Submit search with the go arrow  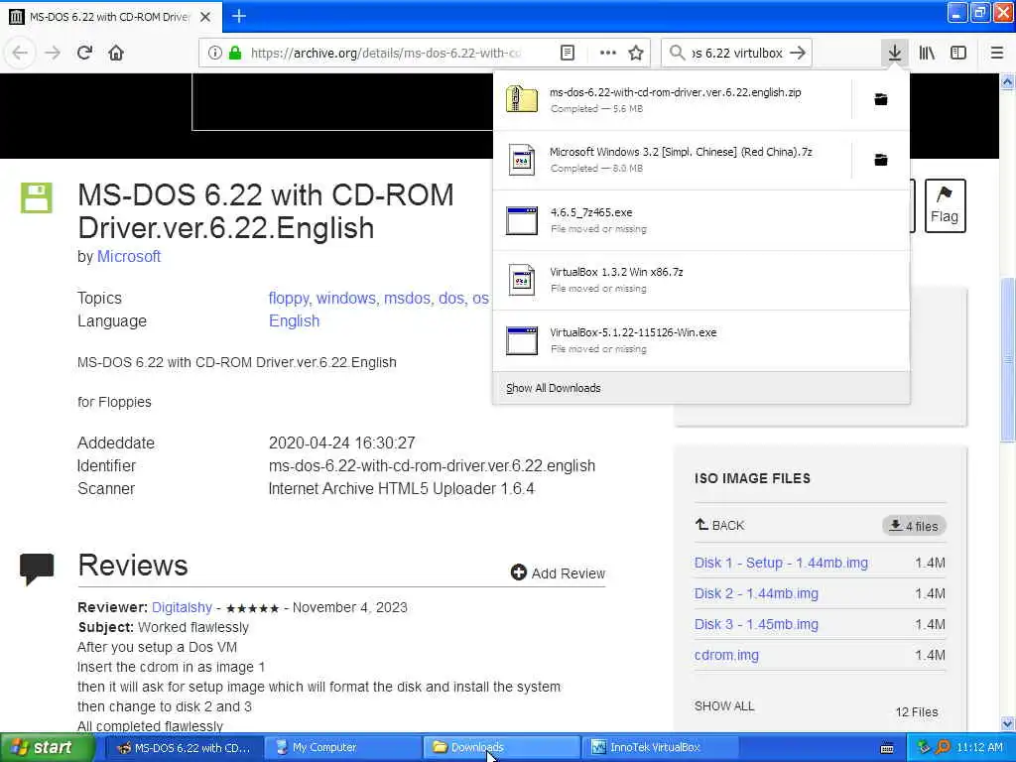point(798,53)
